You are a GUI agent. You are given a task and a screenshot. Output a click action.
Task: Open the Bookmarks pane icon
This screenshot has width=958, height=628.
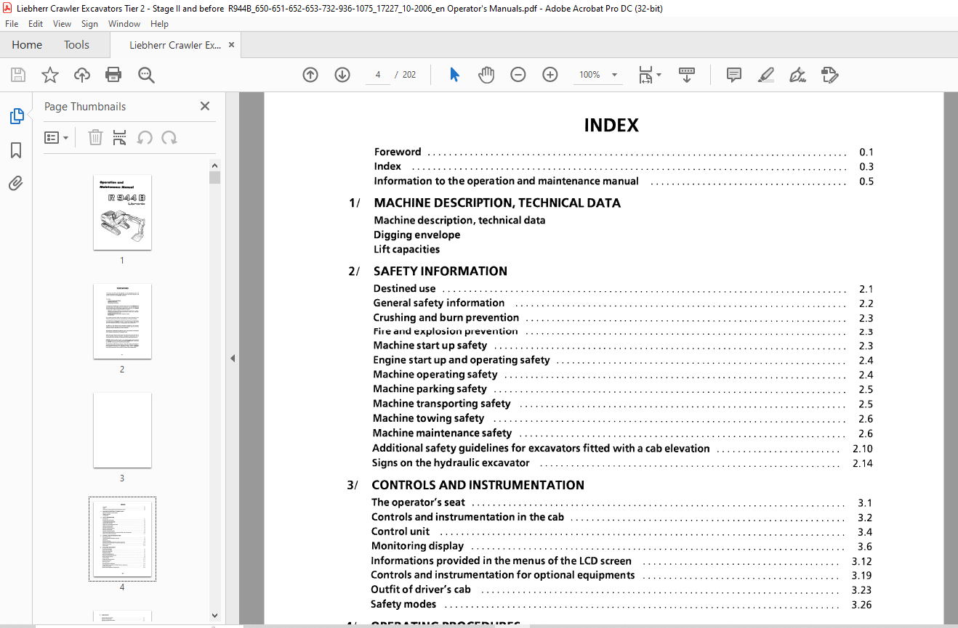(16, 150)
